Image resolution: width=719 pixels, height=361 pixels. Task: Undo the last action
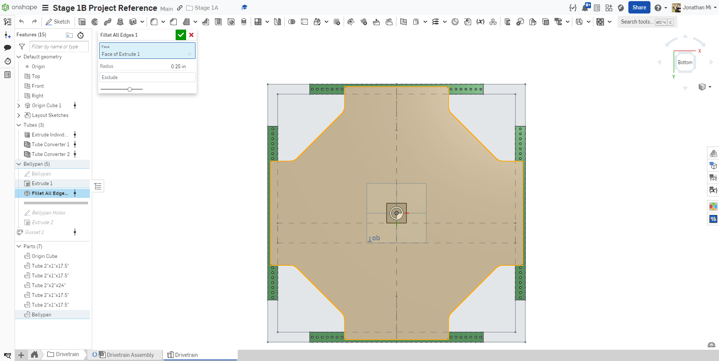21,22
